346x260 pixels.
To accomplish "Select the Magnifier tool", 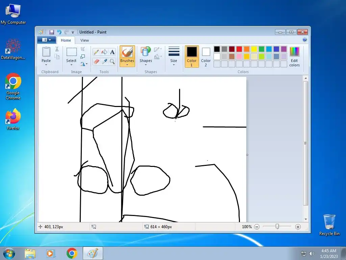I will [x=112, y=61].
